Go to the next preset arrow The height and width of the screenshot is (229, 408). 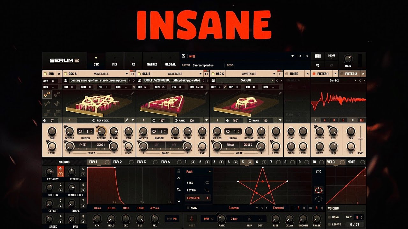[x=307, y=56]
